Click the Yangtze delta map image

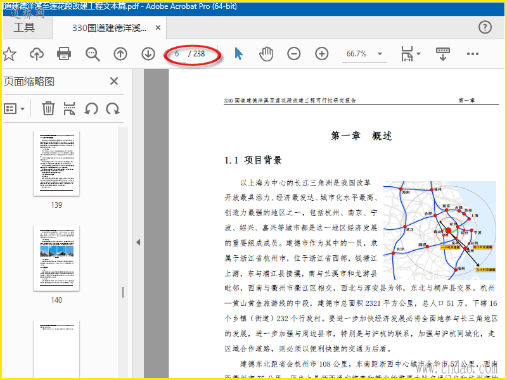(x=440, y=230)
